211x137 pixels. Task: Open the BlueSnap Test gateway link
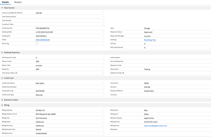pos(150,40)
